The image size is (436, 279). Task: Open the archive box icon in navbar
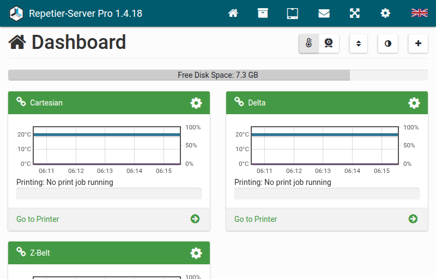pyautogui.click(x=263, y=13)
